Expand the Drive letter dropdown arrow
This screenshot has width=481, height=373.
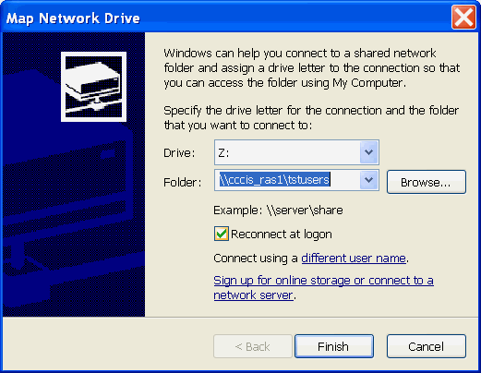click(368, 152)
